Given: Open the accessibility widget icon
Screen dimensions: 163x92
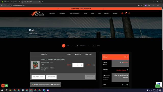Looking at the screenshot, I should [x=3, y=86].
